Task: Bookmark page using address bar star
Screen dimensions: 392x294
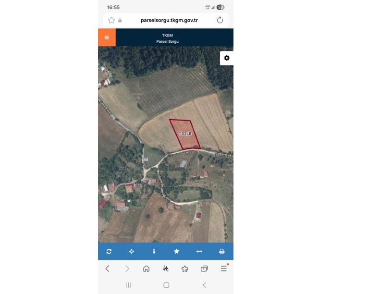Action: point(111,20)
